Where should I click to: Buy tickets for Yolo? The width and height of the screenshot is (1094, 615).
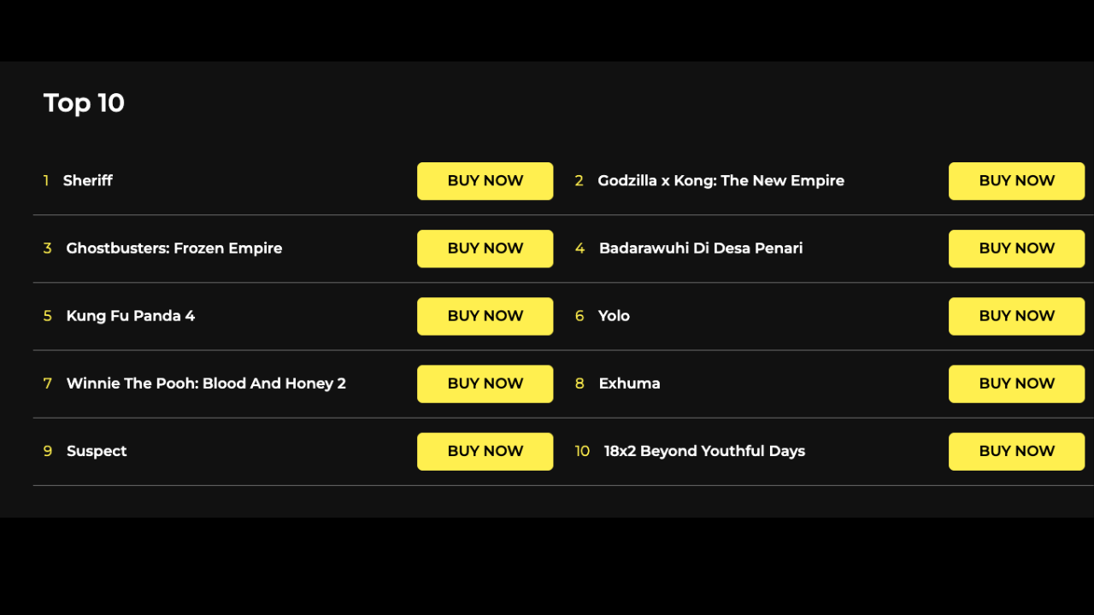pyautogui.click(x=1016, y=316)
